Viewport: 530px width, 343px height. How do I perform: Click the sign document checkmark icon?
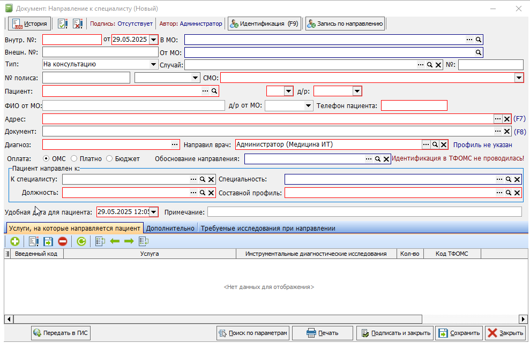pyautogui.click(x=63, y=24)
